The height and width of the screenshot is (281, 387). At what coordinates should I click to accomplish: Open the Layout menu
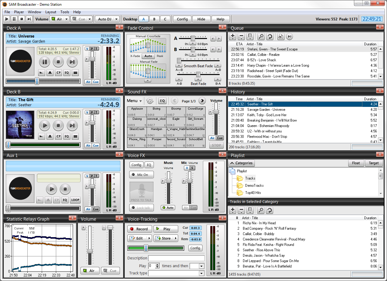click(50, 12)
